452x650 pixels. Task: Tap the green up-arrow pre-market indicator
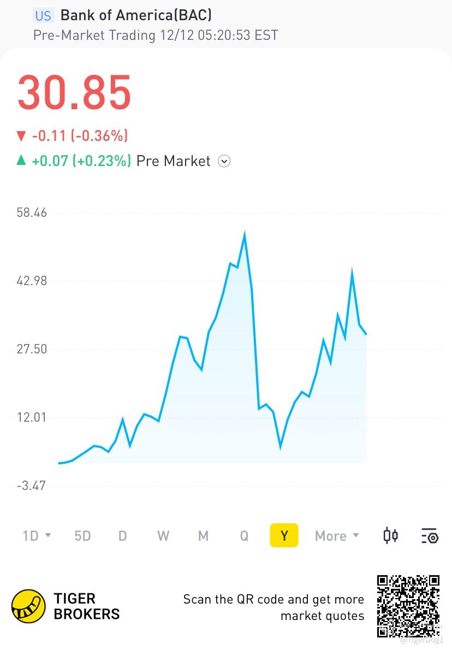(x=21, y=160)
